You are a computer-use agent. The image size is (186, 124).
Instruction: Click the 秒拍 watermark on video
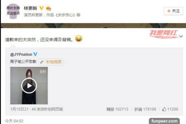(x=43, y=72)
